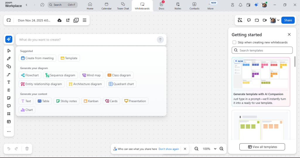Select the frame tool

click(9, 114)
